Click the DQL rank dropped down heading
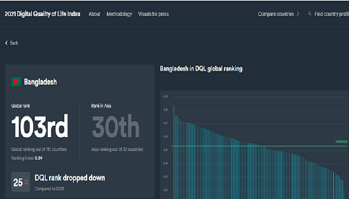 [70, 178]
